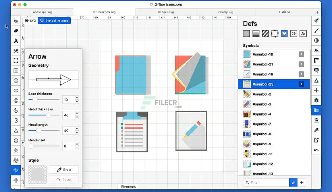The image size is (332, 192).
Task: Pick the Rectangle shape tool
Action: [16, 71]
